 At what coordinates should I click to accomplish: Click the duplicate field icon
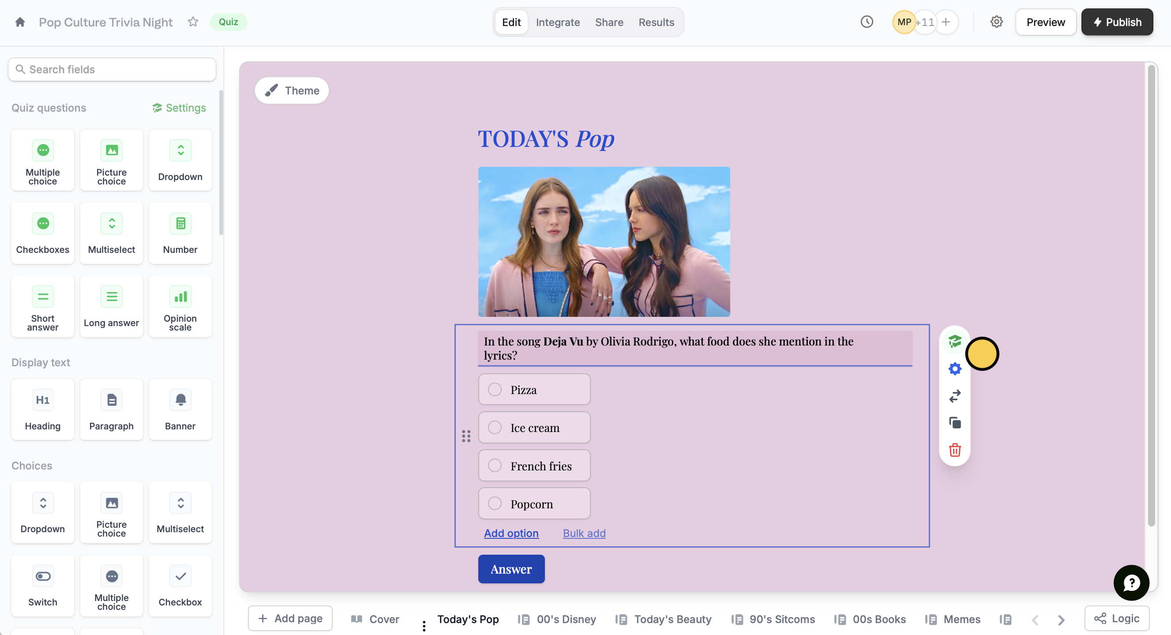tap(955, 423)
